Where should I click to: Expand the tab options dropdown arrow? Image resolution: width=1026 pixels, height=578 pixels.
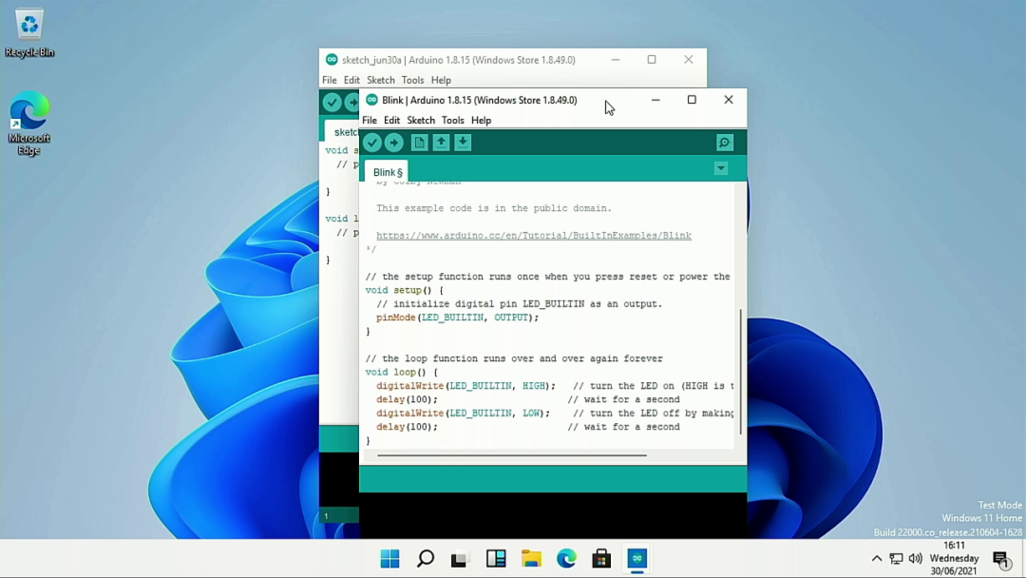click(x=721, y=169)
